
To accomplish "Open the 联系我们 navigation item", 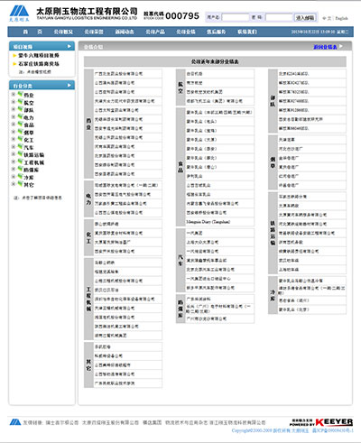I will (247, 32).
